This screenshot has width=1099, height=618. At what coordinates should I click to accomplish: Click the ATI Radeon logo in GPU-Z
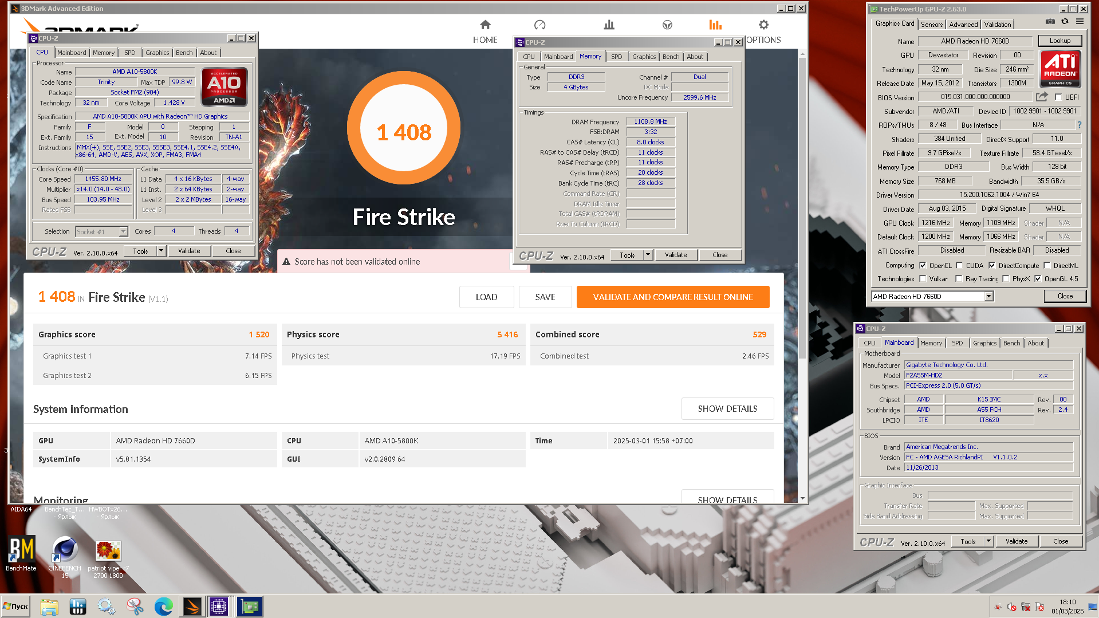(x=1060, y=69)
